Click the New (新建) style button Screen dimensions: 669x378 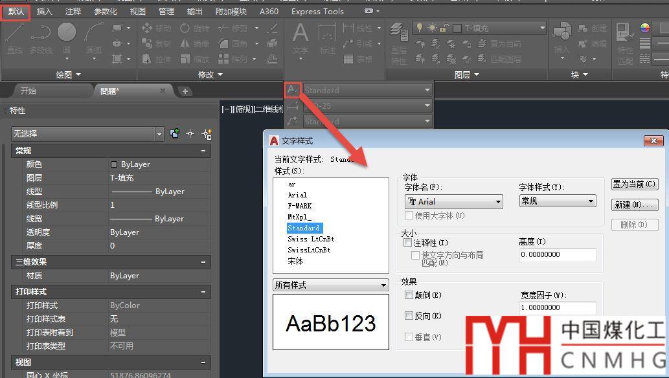pyautogui.click(x=634, y=205)
